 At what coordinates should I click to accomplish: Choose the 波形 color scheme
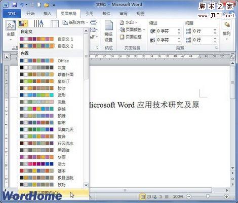[x=51, y=95]
